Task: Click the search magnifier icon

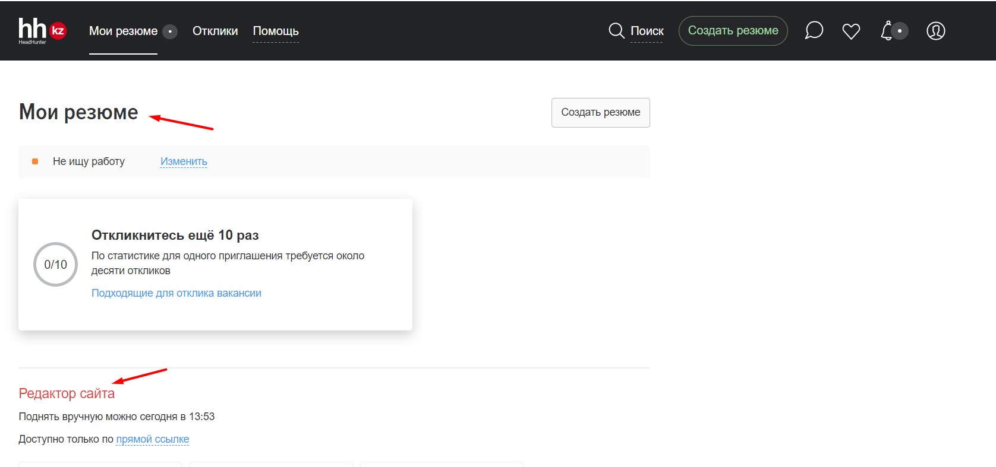Action: 616,31
